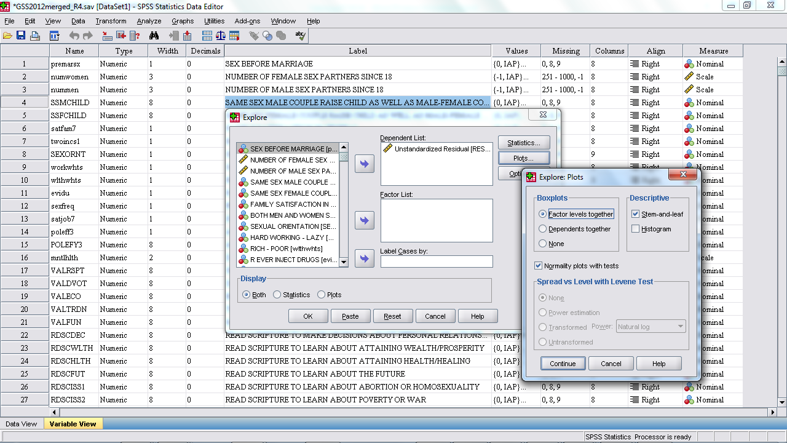787x443 pixels.
Task: Click the Measure column header
Action: click(x=713, y=51)
